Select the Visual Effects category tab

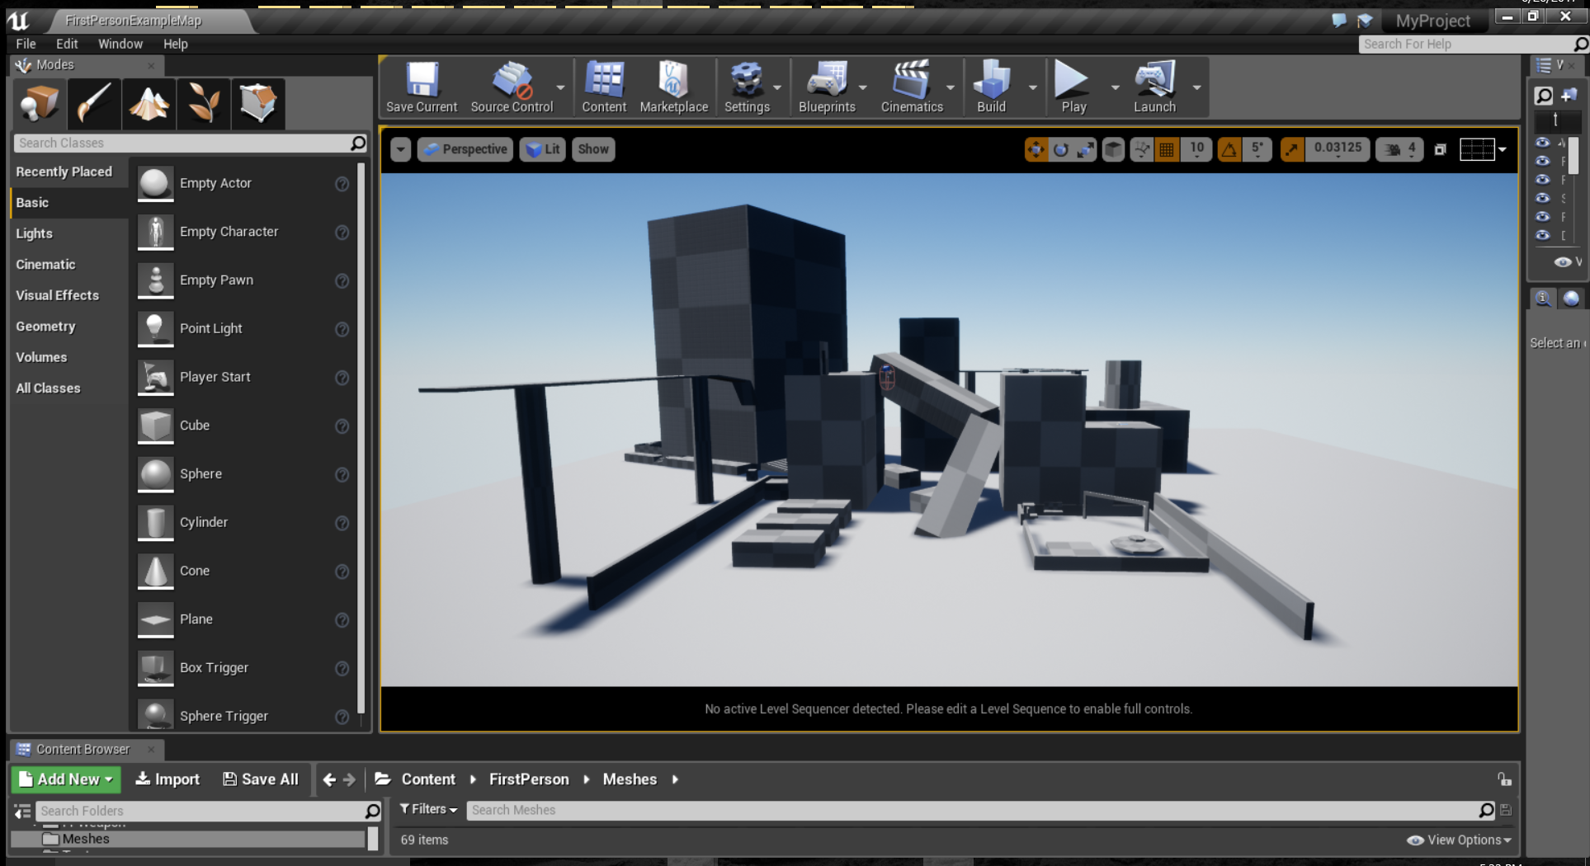69,295
